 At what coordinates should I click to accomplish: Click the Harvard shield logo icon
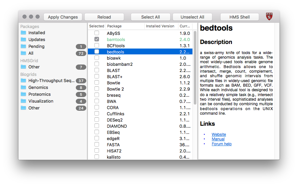click(x=269, y=17)
